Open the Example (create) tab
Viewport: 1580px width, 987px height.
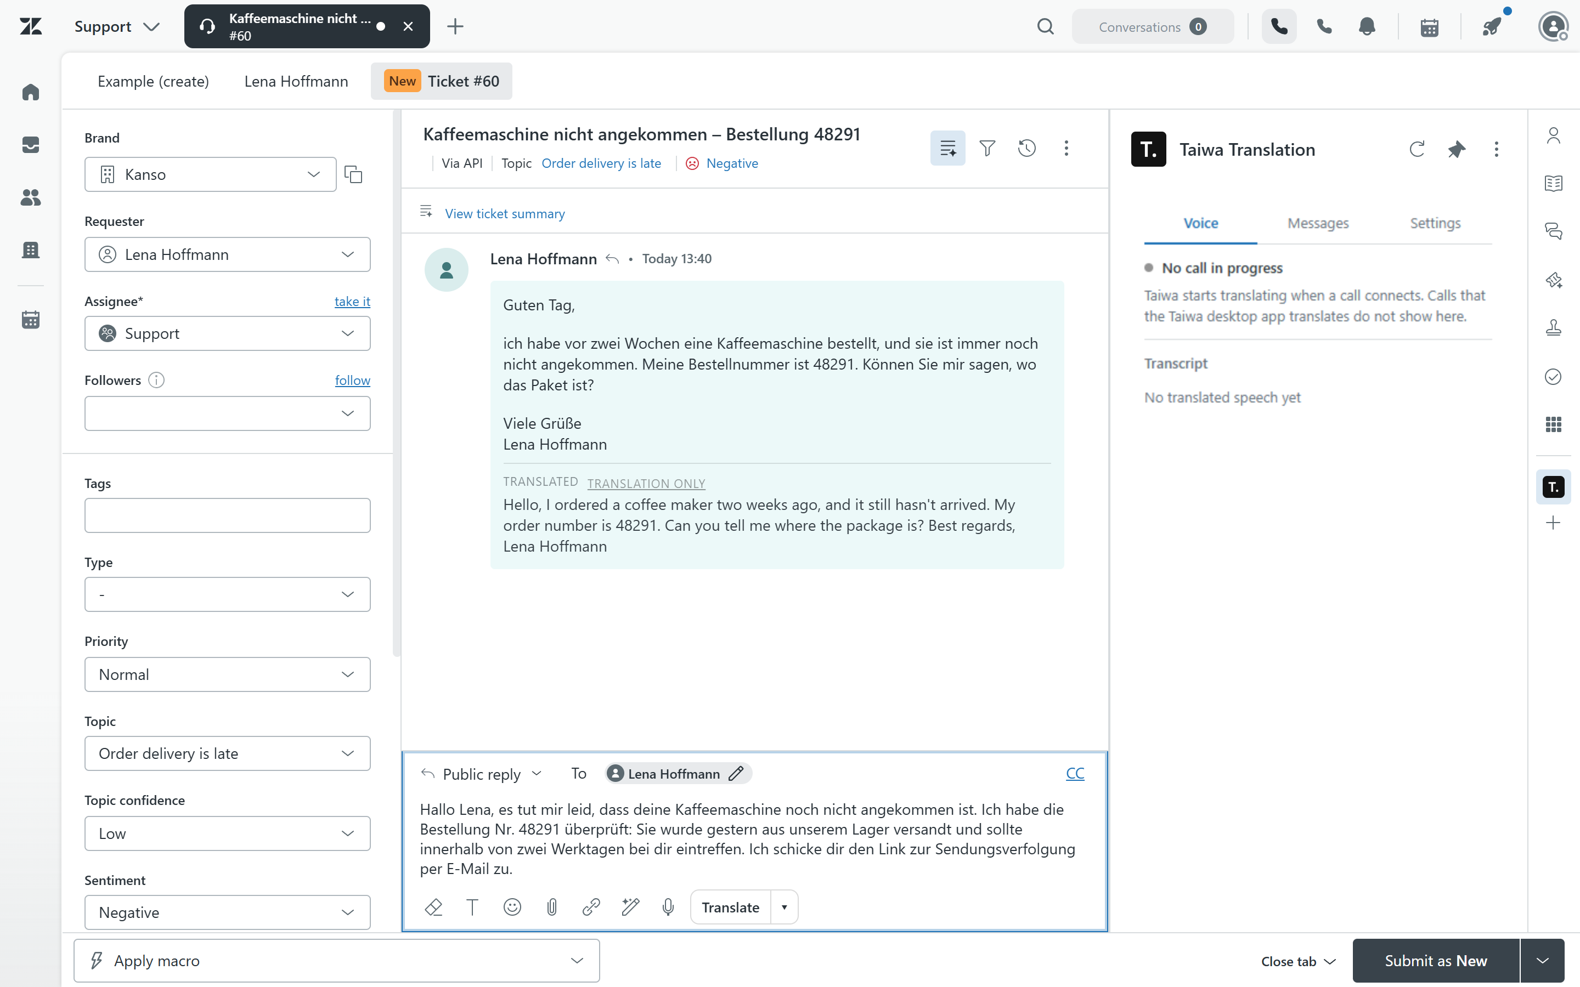[154, 81]
